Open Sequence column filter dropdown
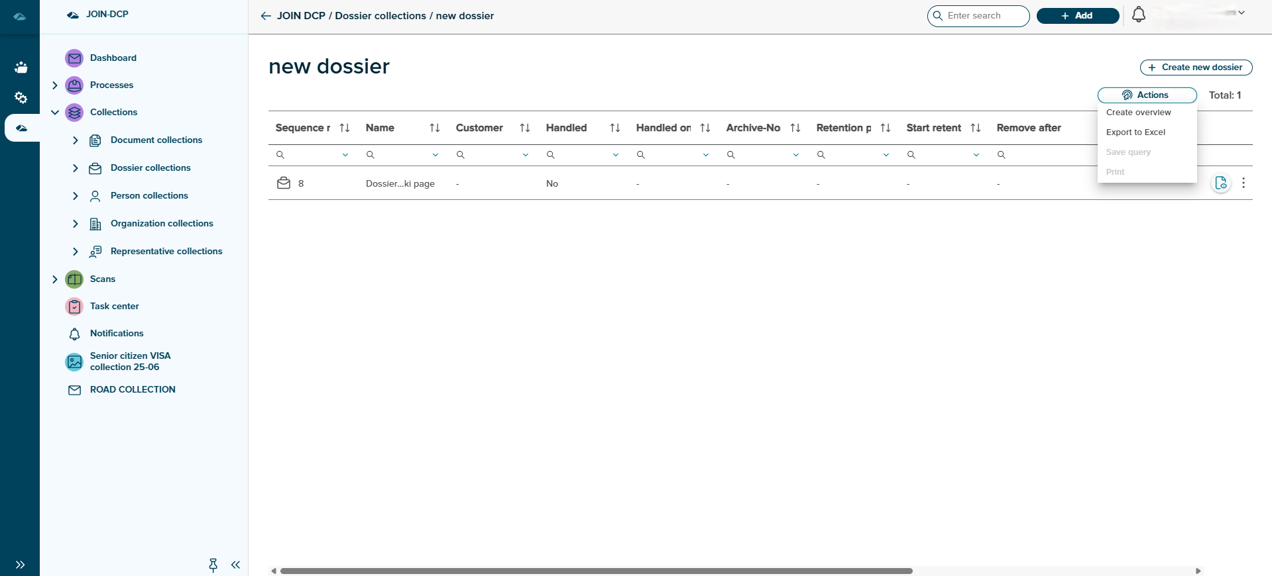Image resolution: width=1272 pixels, height=576 pixels. (345, 155)
